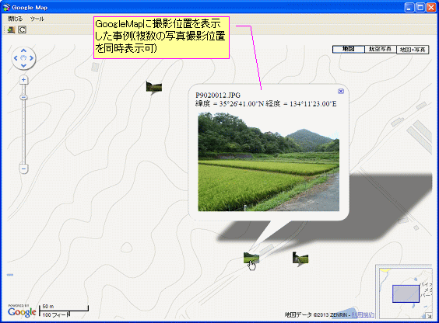439x323 pixels.
Task: Pan the map down with the arrow
Action: click(x=23, y=65)
